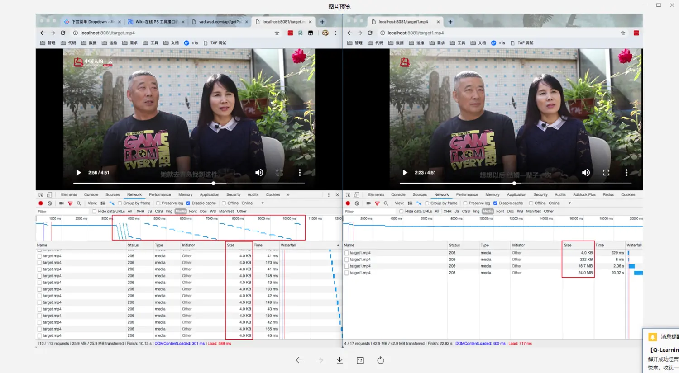The width and height of the screenshot is (679, 373).
Task: Search network requests in left DevTools
Action: [79, 203]
